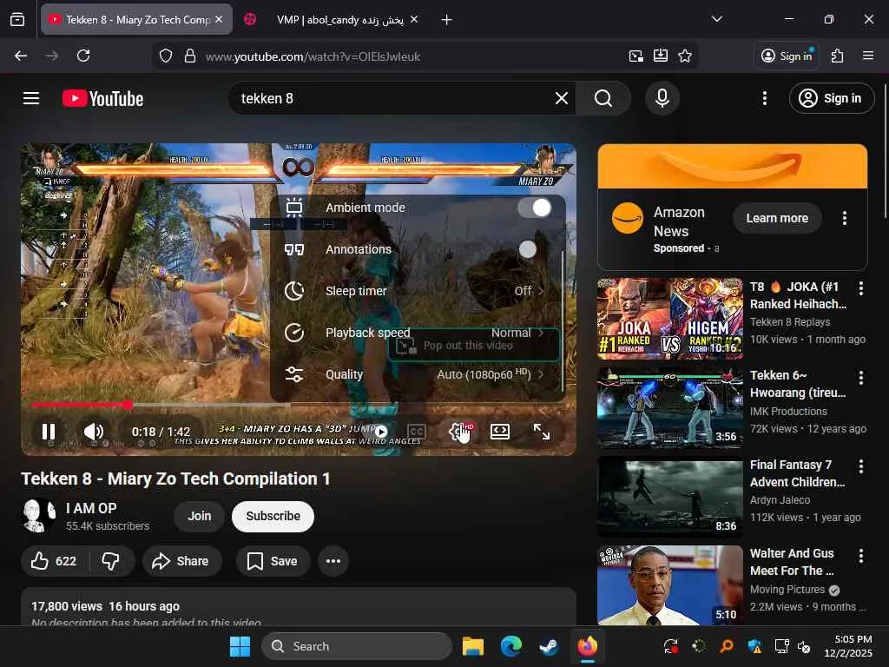
Task: Dislike the video
Action: coord(110,561)
